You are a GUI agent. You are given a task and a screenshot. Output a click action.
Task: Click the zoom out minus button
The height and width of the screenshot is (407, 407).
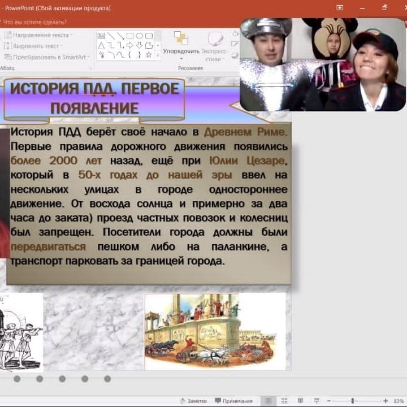[328, 401]
